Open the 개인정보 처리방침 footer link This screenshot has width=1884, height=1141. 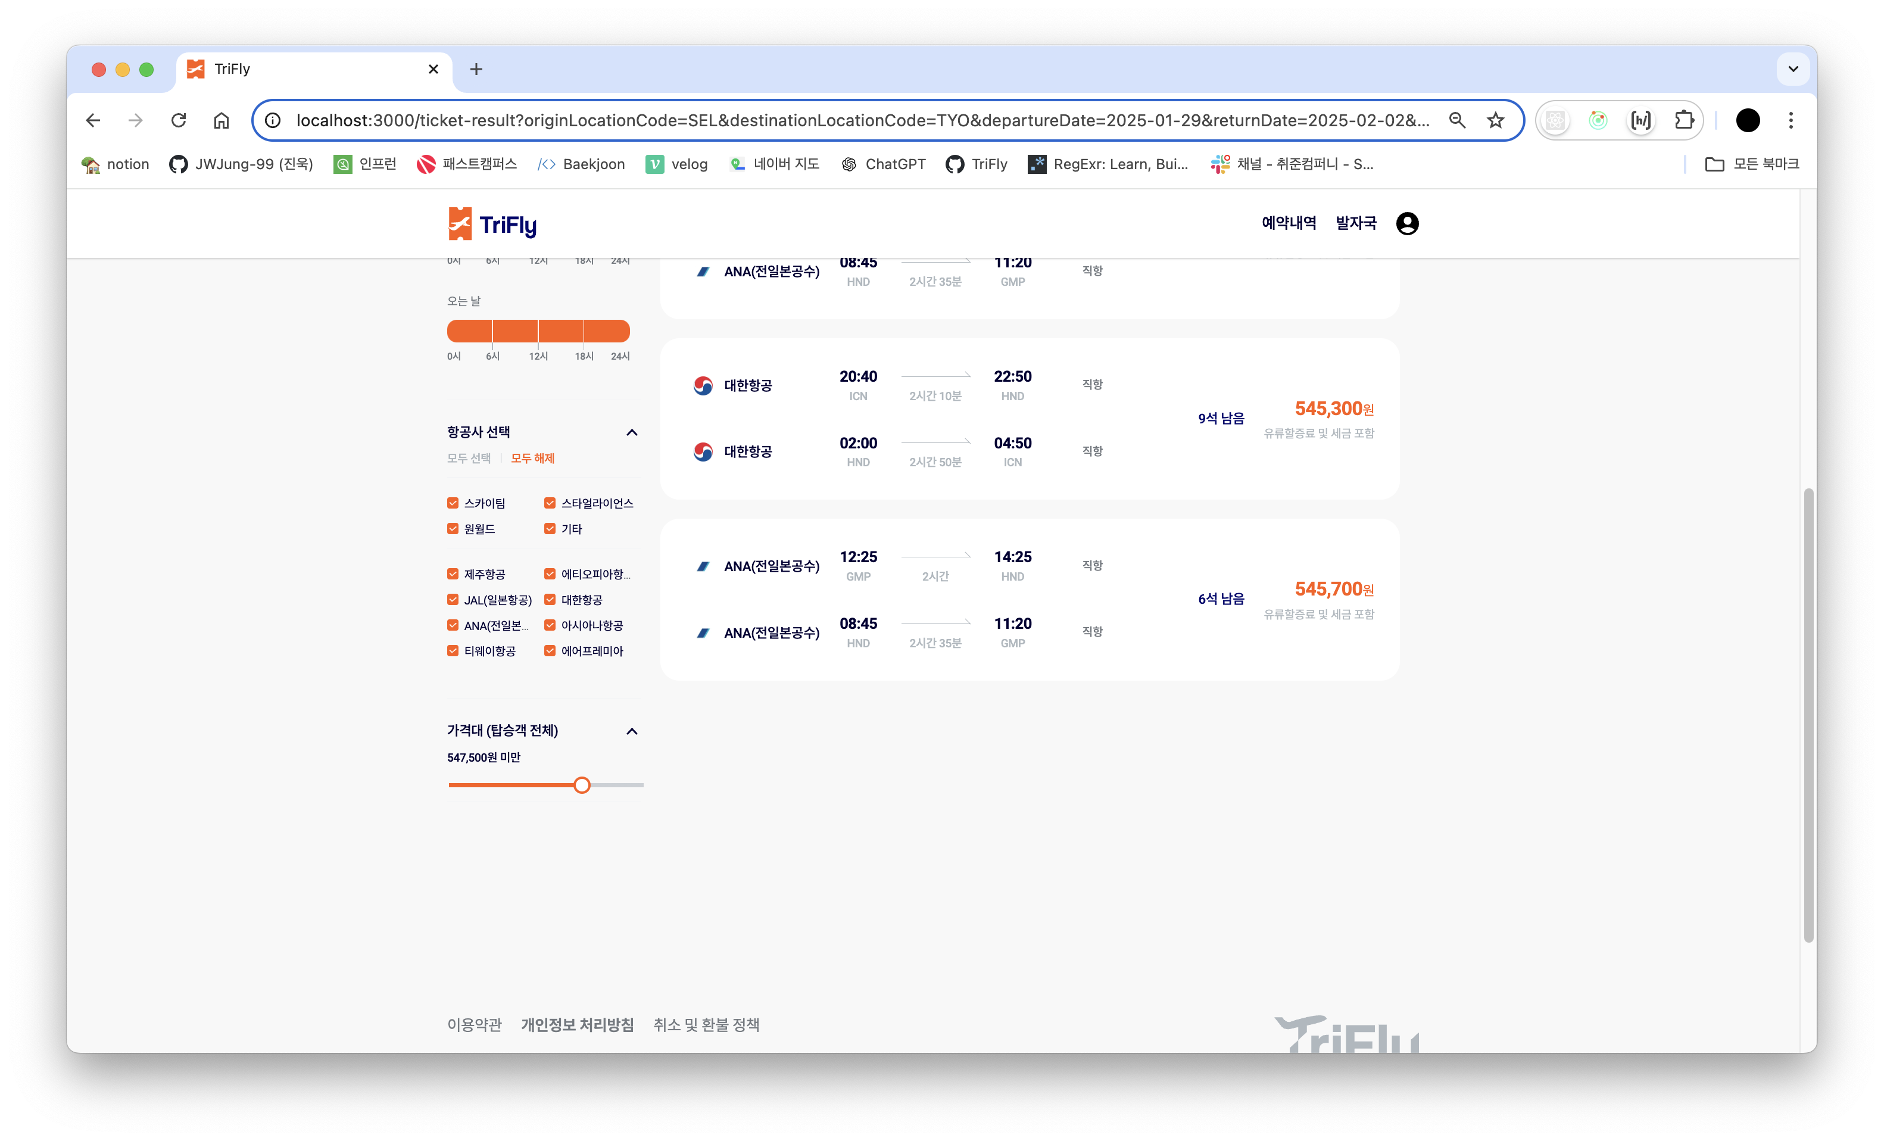point(577,1025)
